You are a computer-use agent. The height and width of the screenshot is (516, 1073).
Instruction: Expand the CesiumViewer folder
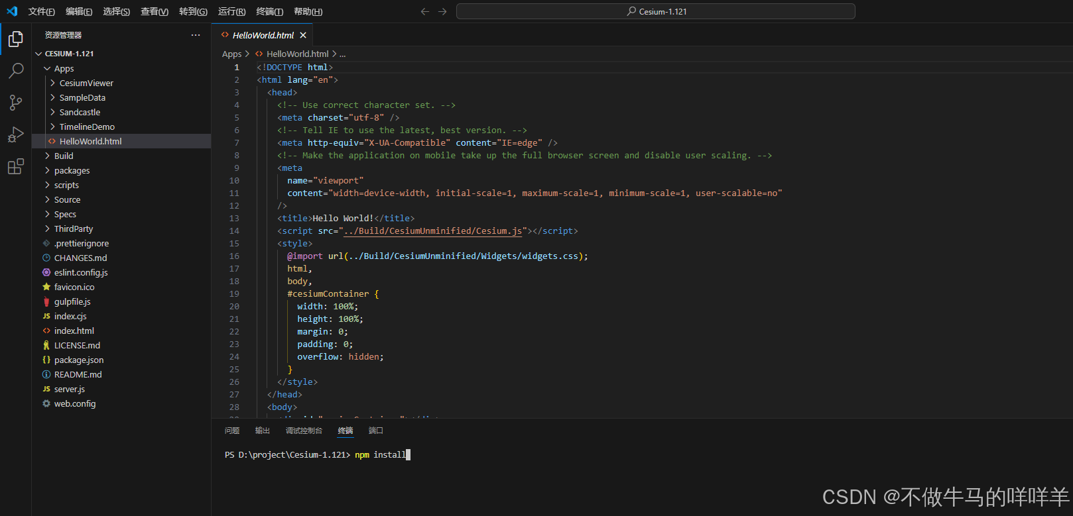(x=52, y=83)
